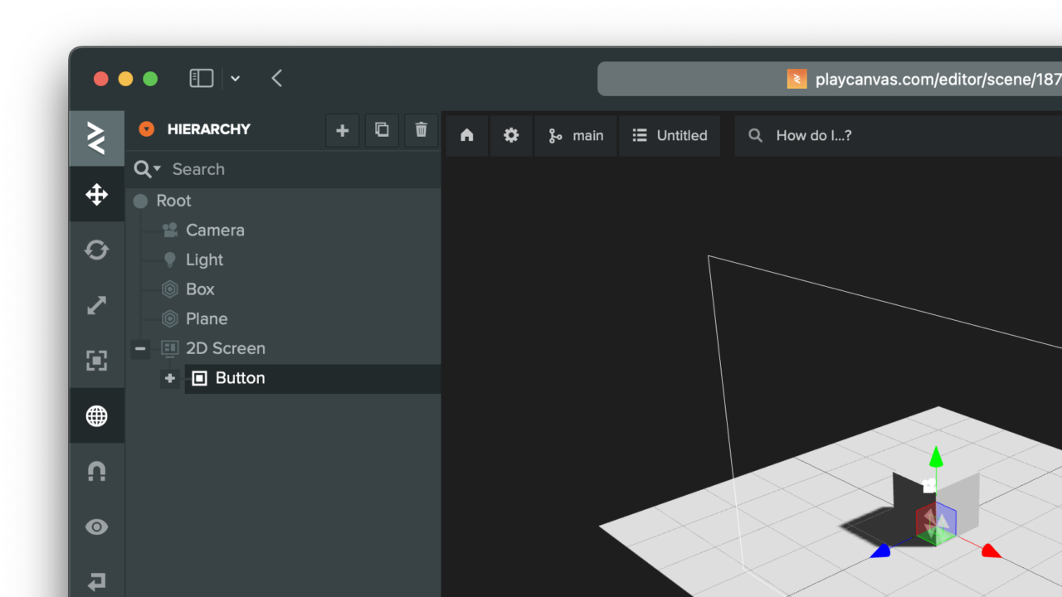Screen dimensions: 1062x597
Task: Open the Untitled scene list
Action: [670, 135]
